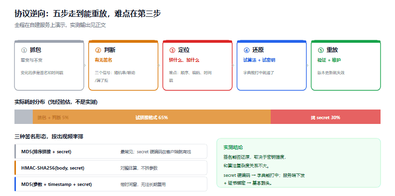Click the circled number ⑤ icon beside 重放
395x196 pixels.
320,50
